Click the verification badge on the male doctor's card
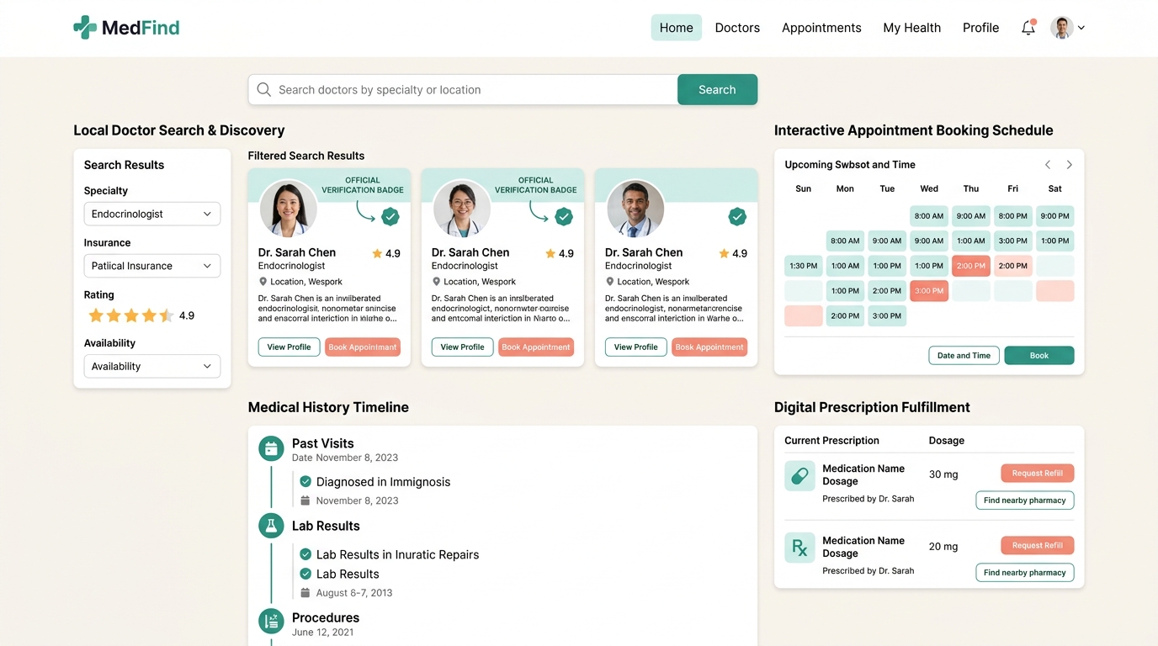The image size is (1158, 646). [737, 217]
